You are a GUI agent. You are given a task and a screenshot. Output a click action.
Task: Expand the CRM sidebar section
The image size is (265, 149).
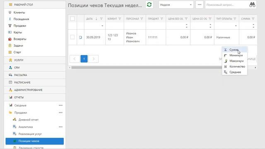pyautogui.click(x=35, y=67)
